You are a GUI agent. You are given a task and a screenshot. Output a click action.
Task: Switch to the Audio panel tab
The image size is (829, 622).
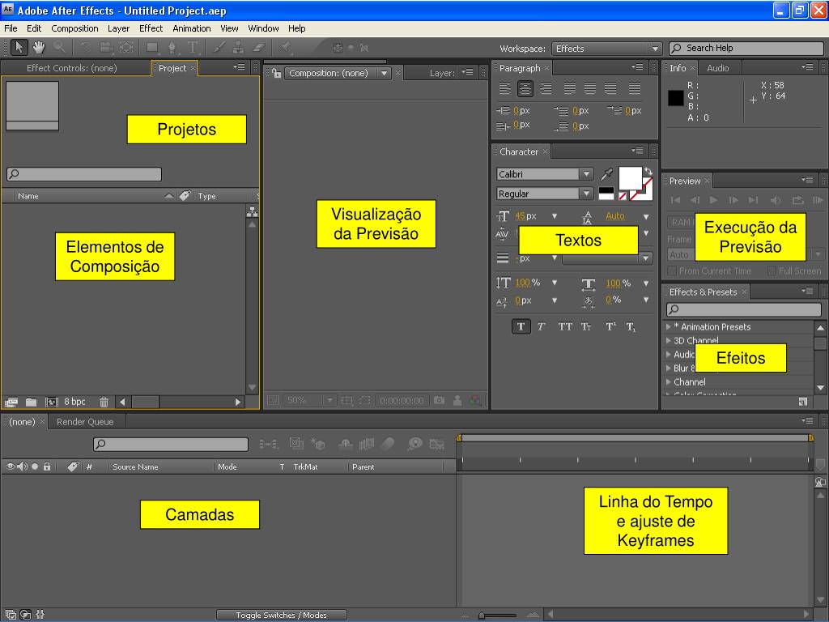pos(717,68)
